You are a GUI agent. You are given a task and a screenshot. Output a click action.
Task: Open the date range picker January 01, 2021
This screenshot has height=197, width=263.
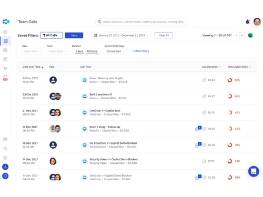click(x=121, y=35)
